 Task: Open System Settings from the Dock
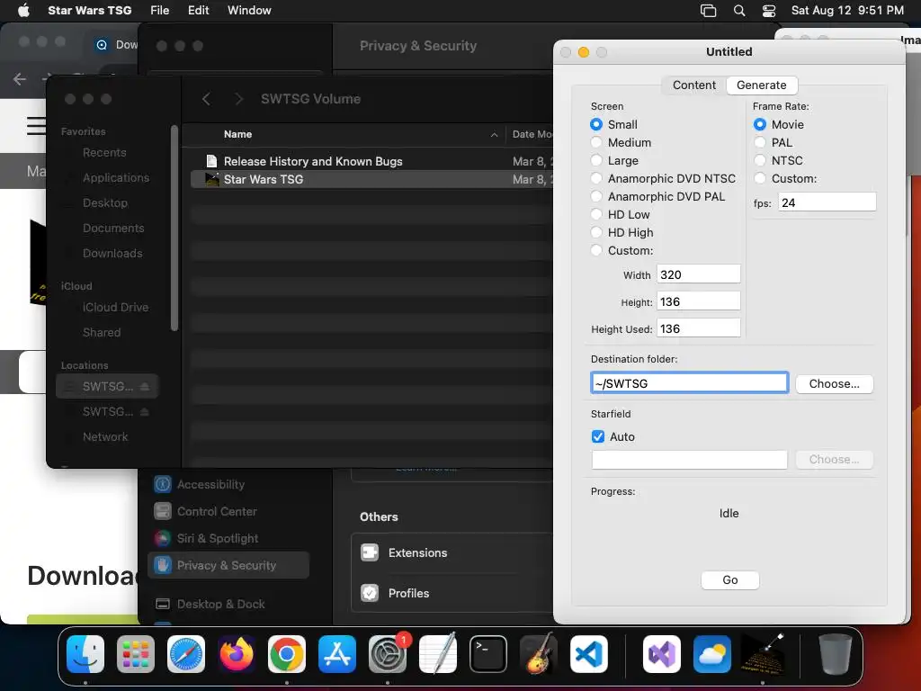click(x=387, y=654)
